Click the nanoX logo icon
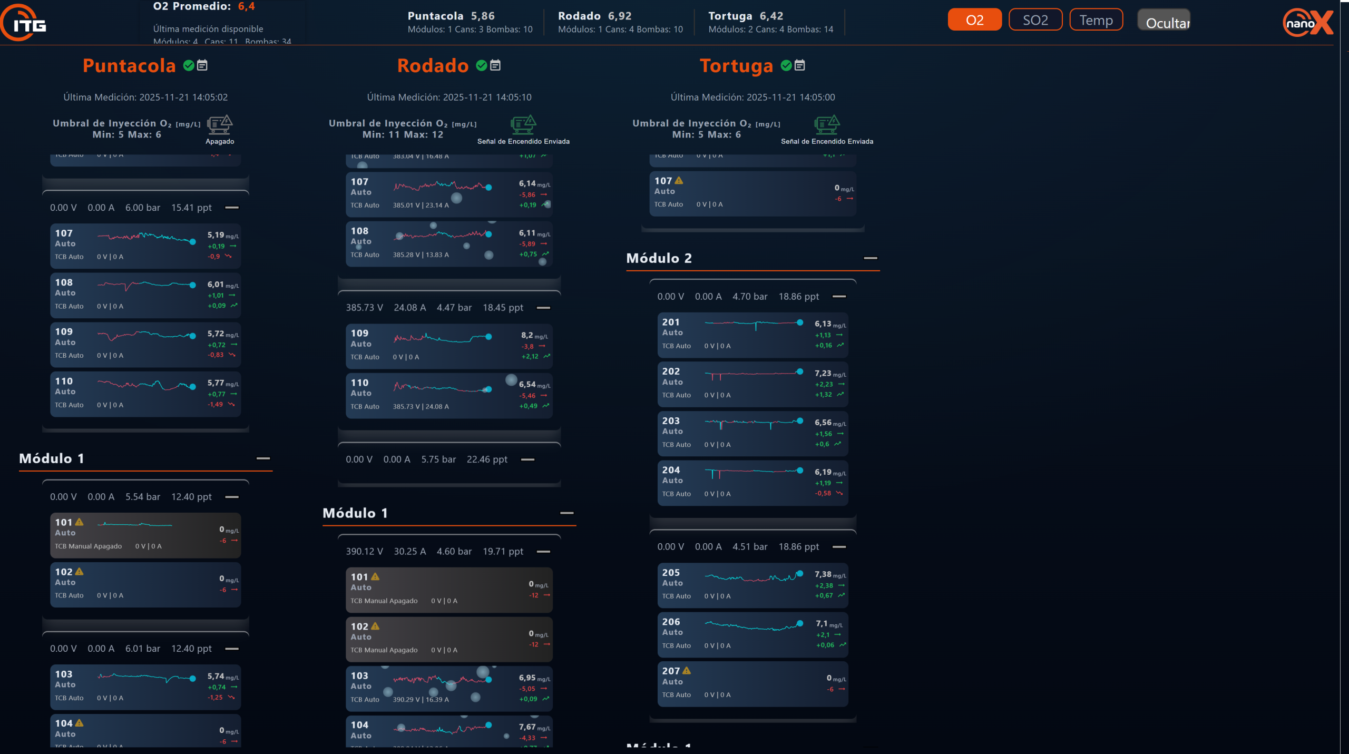The height and width of the screenshot is (754, 1349). point(1307,23)
